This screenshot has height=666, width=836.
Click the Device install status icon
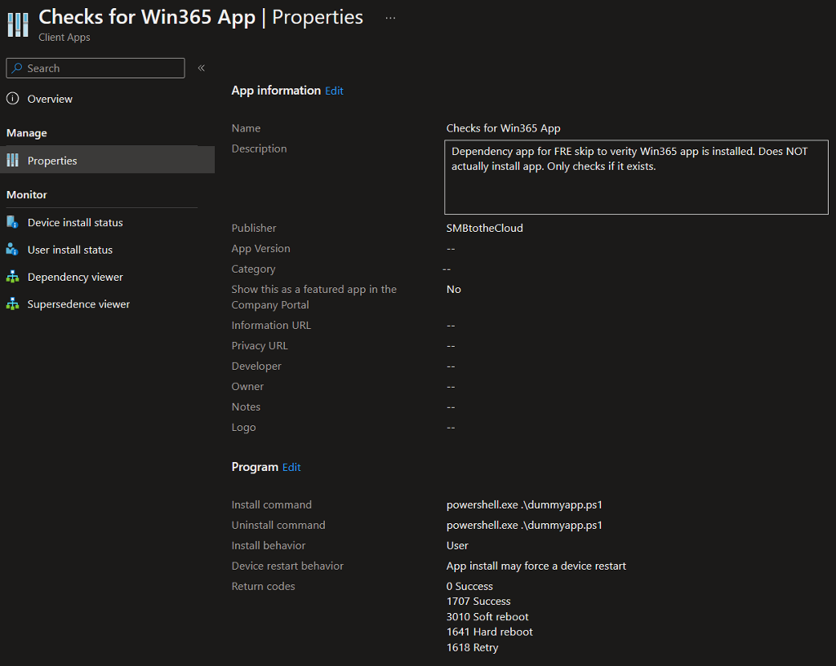12,223
